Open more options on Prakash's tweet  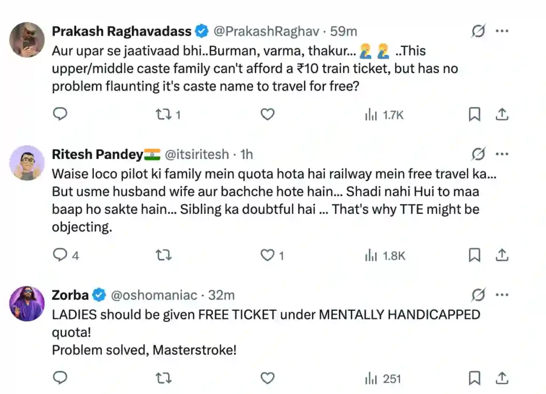click(x=502, y=31)
